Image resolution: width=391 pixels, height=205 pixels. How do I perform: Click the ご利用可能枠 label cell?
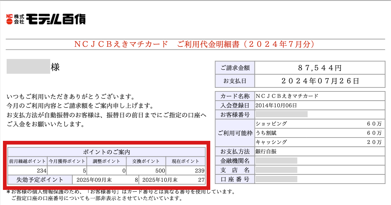pos(235,133)
